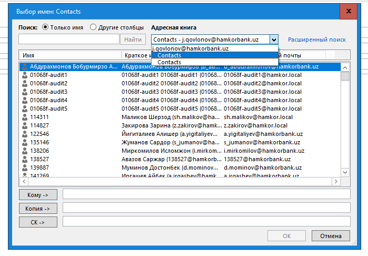Click contact icon for 01068f-audit4
The image size is (368, 256).
[25, 100]
